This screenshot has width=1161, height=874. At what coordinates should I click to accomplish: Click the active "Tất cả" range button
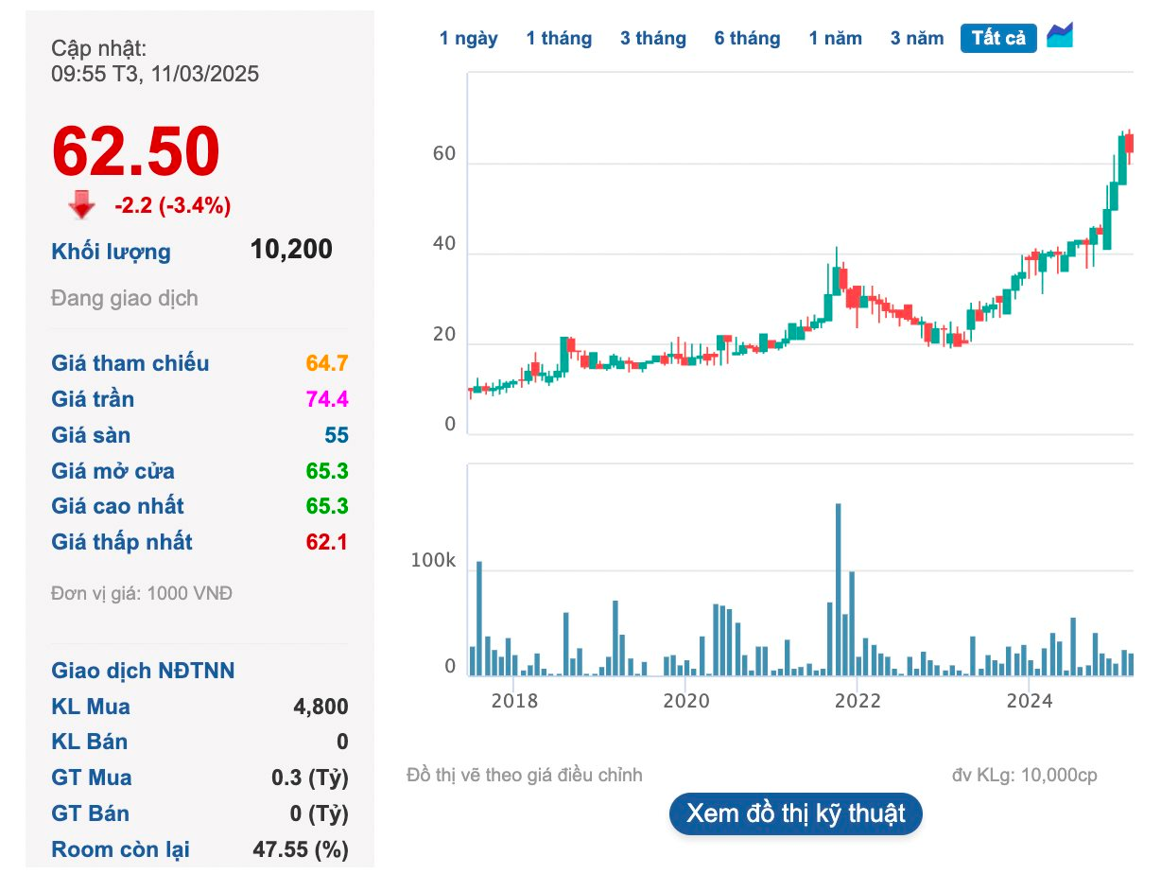tap(998, 39)
